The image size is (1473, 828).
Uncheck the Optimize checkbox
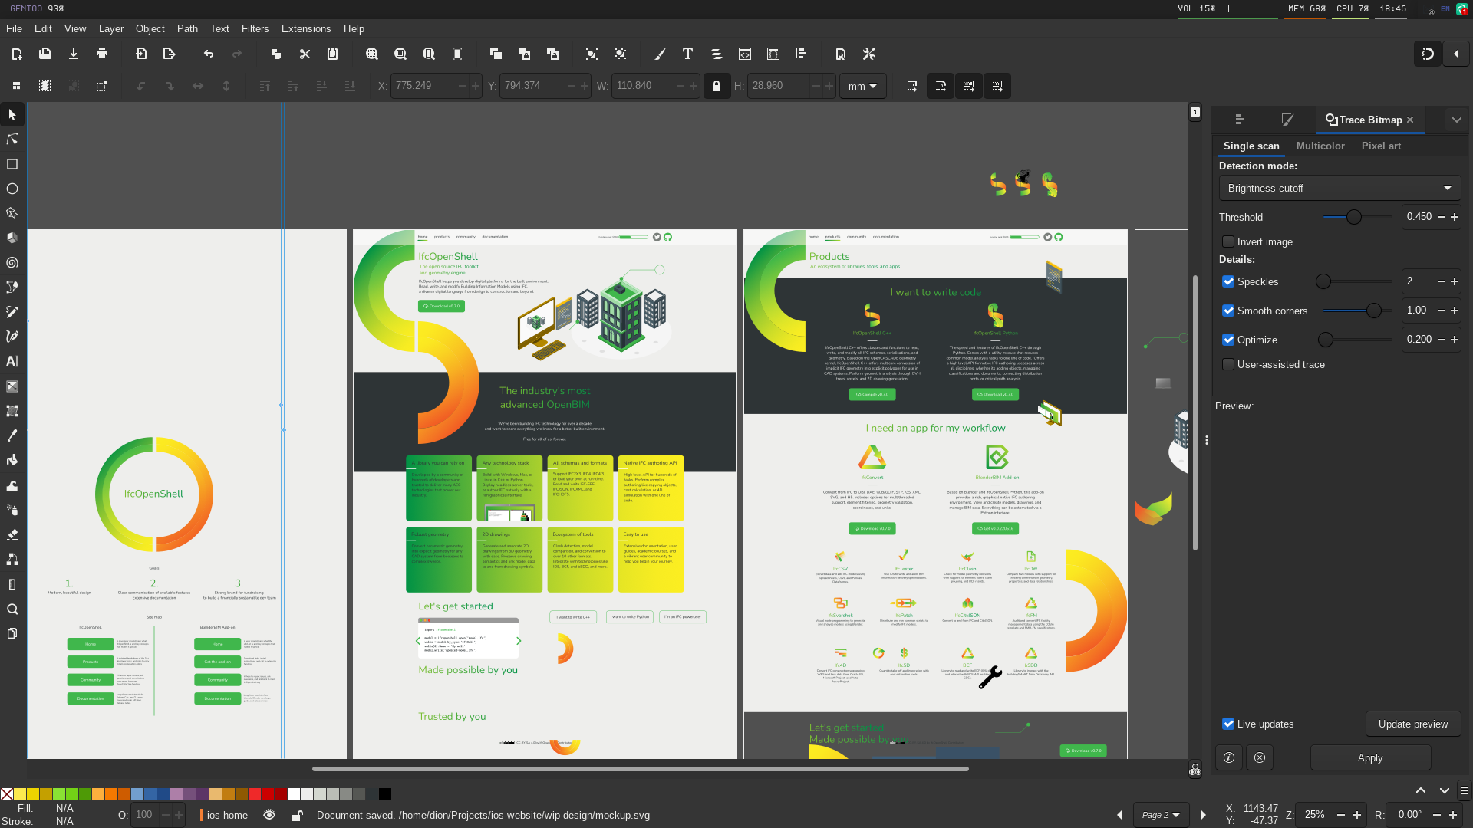(x=1228, y=340)
